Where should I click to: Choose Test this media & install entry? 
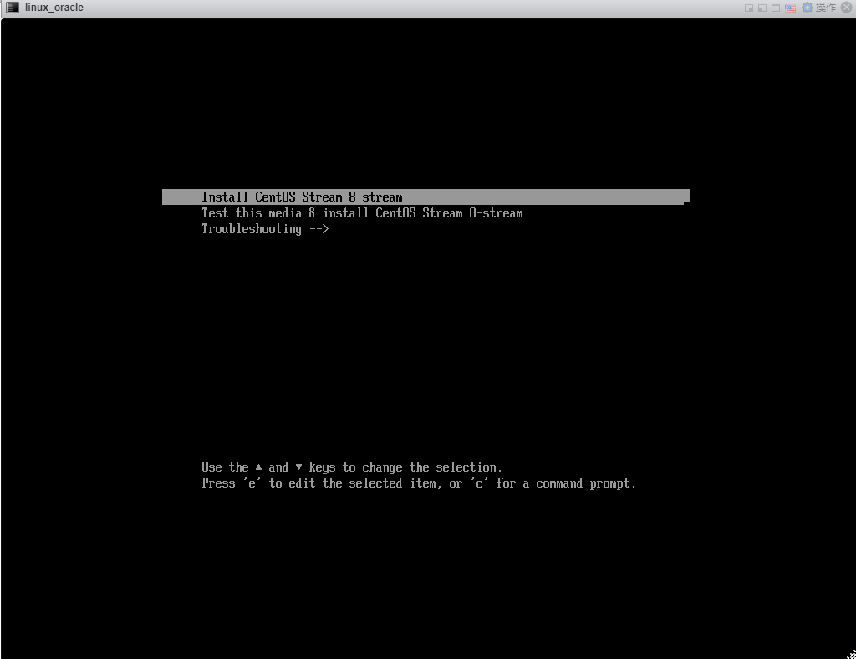click(361, 213)
